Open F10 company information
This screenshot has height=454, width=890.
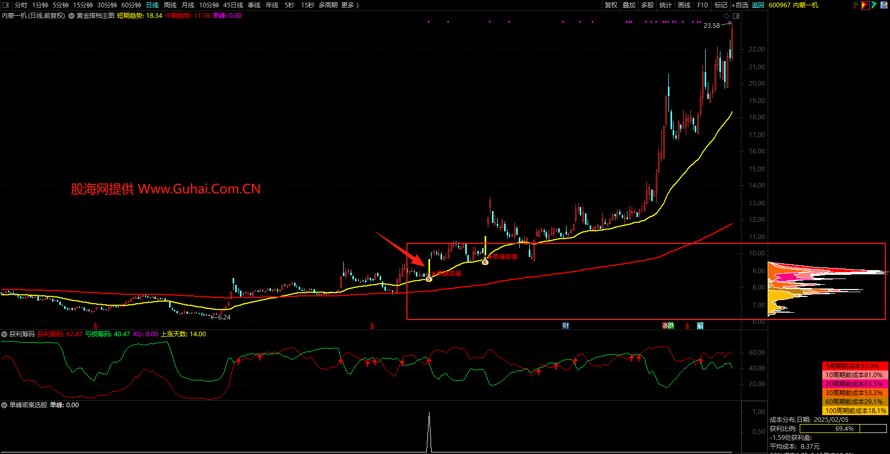pyautogui.click(x=703, y=5)
